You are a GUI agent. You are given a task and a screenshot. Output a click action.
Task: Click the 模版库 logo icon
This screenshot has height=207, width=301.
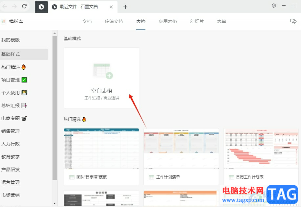[x=4, y=21]
